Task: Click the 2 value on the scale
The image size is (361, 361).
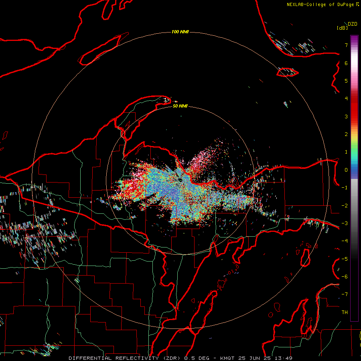Action: point(346,134)
